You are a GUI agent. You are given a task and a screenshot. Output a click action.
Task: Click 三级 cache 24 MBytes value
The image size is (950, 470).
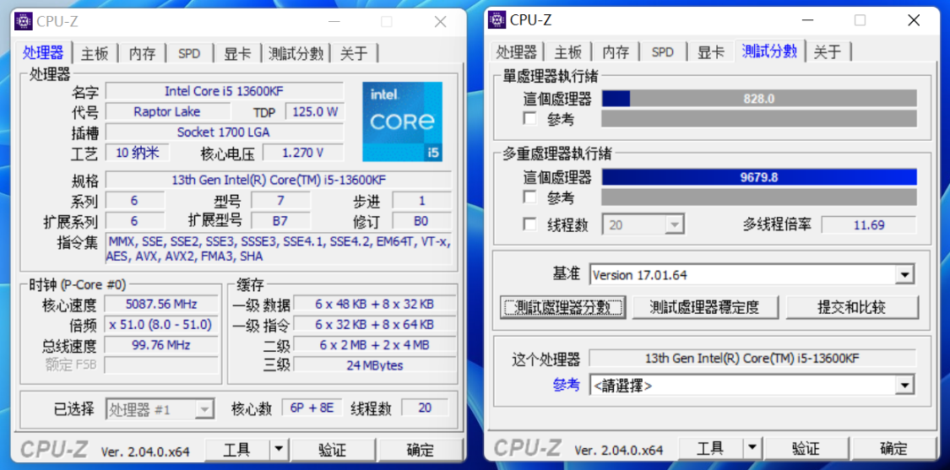375,365
